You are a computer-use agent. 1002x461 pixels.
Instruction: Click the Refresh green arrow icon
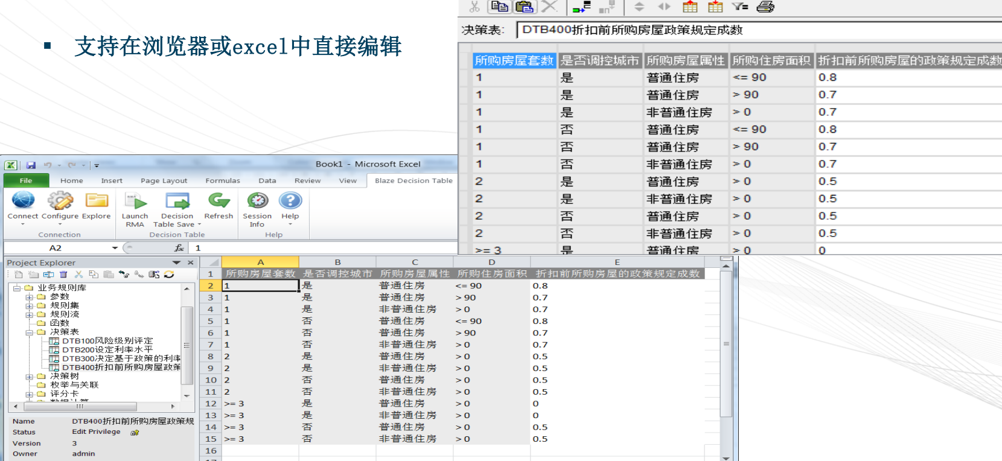(219, 200)
